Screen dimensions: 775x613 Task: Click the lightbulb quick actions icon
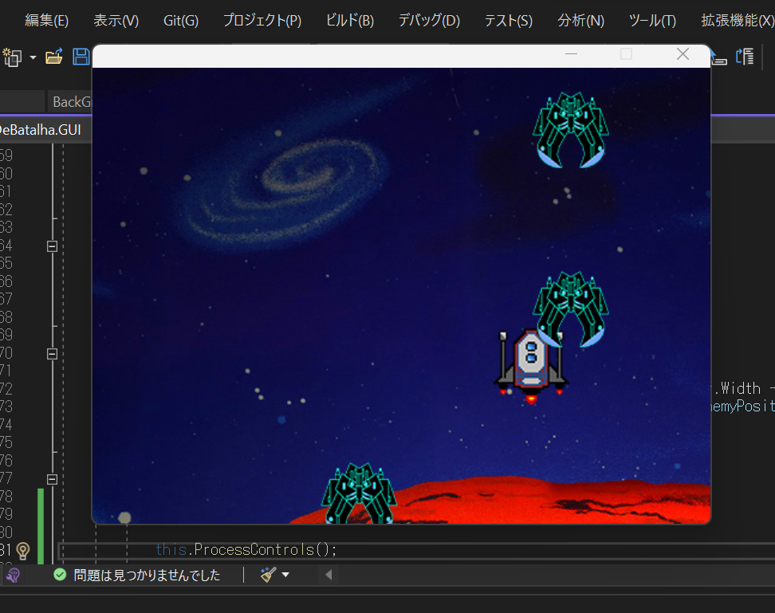pos(23,550)
